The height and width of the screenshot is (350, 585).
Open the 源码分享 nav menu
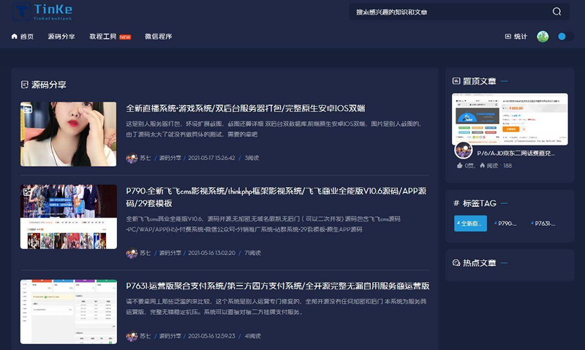click(61, 37)
